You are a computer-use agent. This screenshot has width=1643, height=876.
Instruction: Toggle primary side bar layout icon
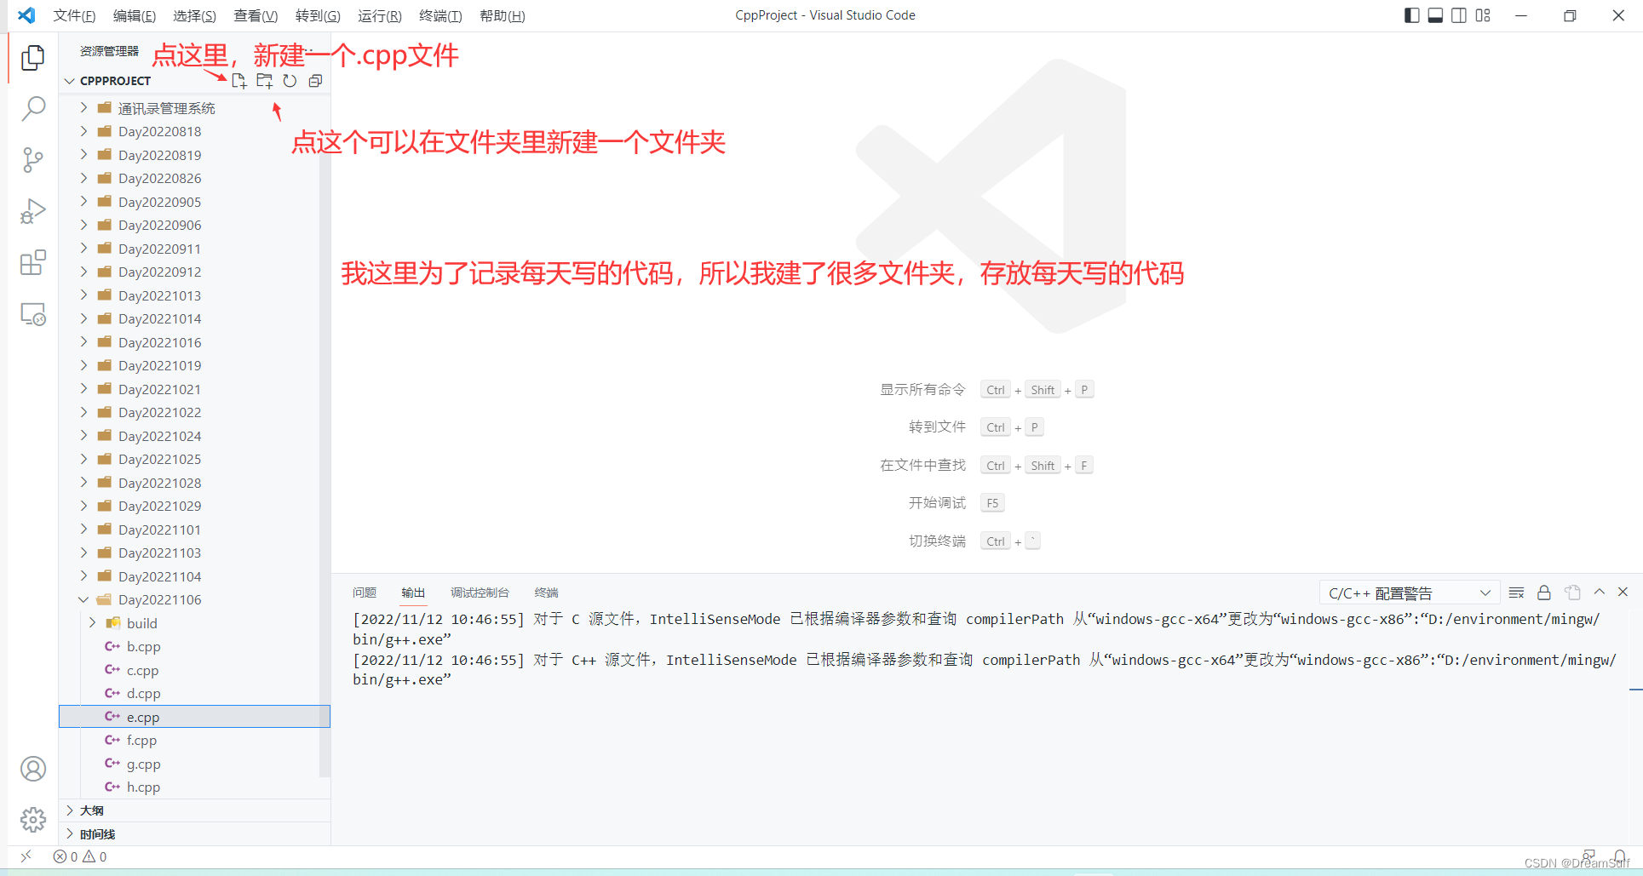pyautogui.click(x=1411, y=15)
